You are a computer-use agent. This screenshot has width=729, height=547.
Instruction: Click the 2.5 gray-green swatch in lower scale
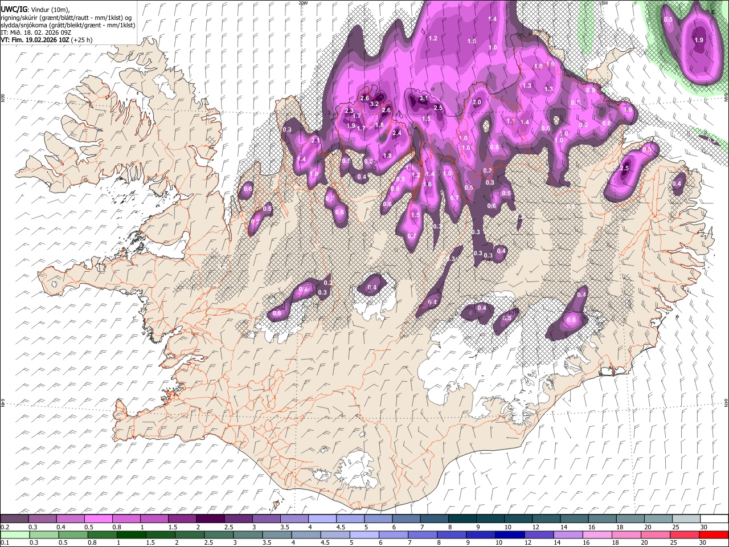pos(218,535)
